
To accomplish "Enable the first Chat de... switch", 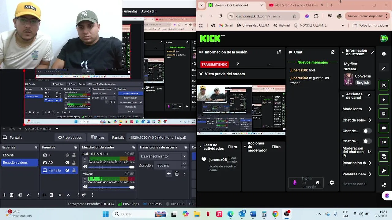I will [x=367, y=131].
